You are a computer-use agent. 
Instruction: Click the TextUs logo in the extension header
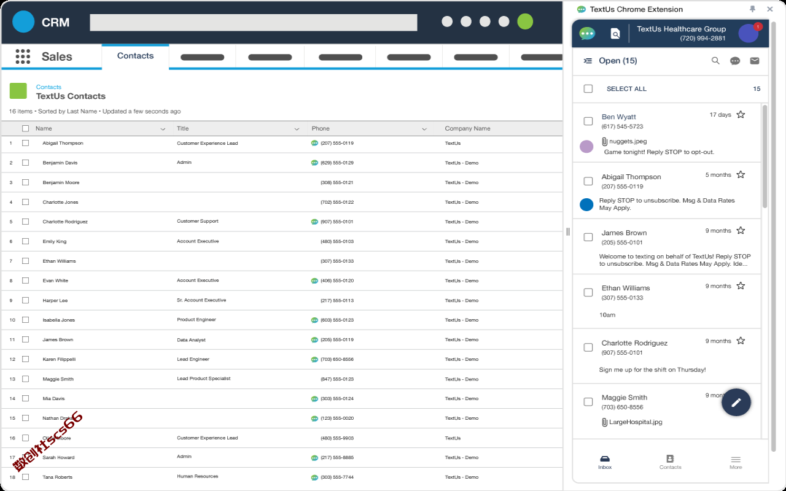point(588,33)
